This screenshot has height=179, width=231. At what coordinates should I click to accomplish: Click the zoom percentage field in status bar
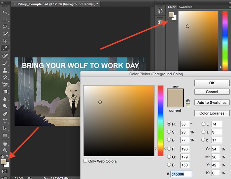tap(19, 178)
